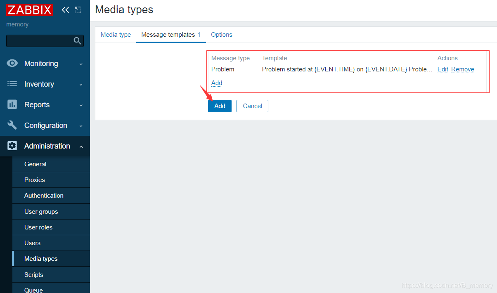This screenshot has width=497, height=293.
Task: Collapse sidebar with double-chevron icon
Action: pos(65,10)
